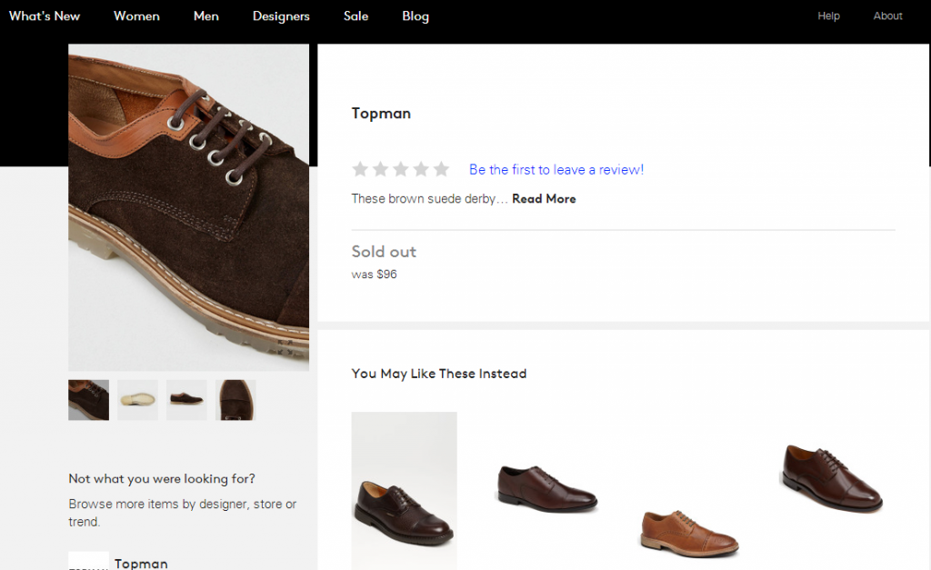Open the Men section
The width and height of the screenshot is (931, 570).
click(205, 15)
